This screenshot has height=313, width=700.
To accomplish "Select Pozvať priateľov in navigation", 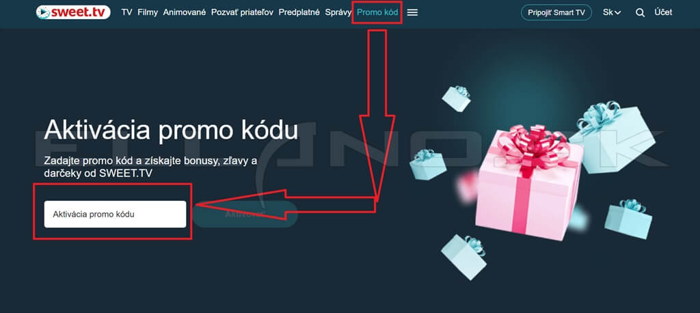I will [x=243, y=12].
